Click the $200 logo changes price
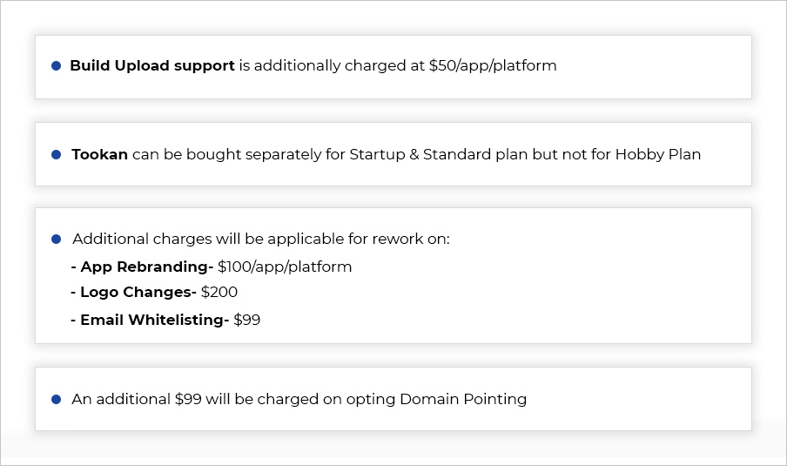The height and width of the screenshot is (466, 787). (x=219, y=292)
